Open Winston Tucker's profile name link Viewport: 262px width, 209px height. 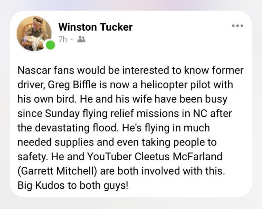tap(96, 27)
